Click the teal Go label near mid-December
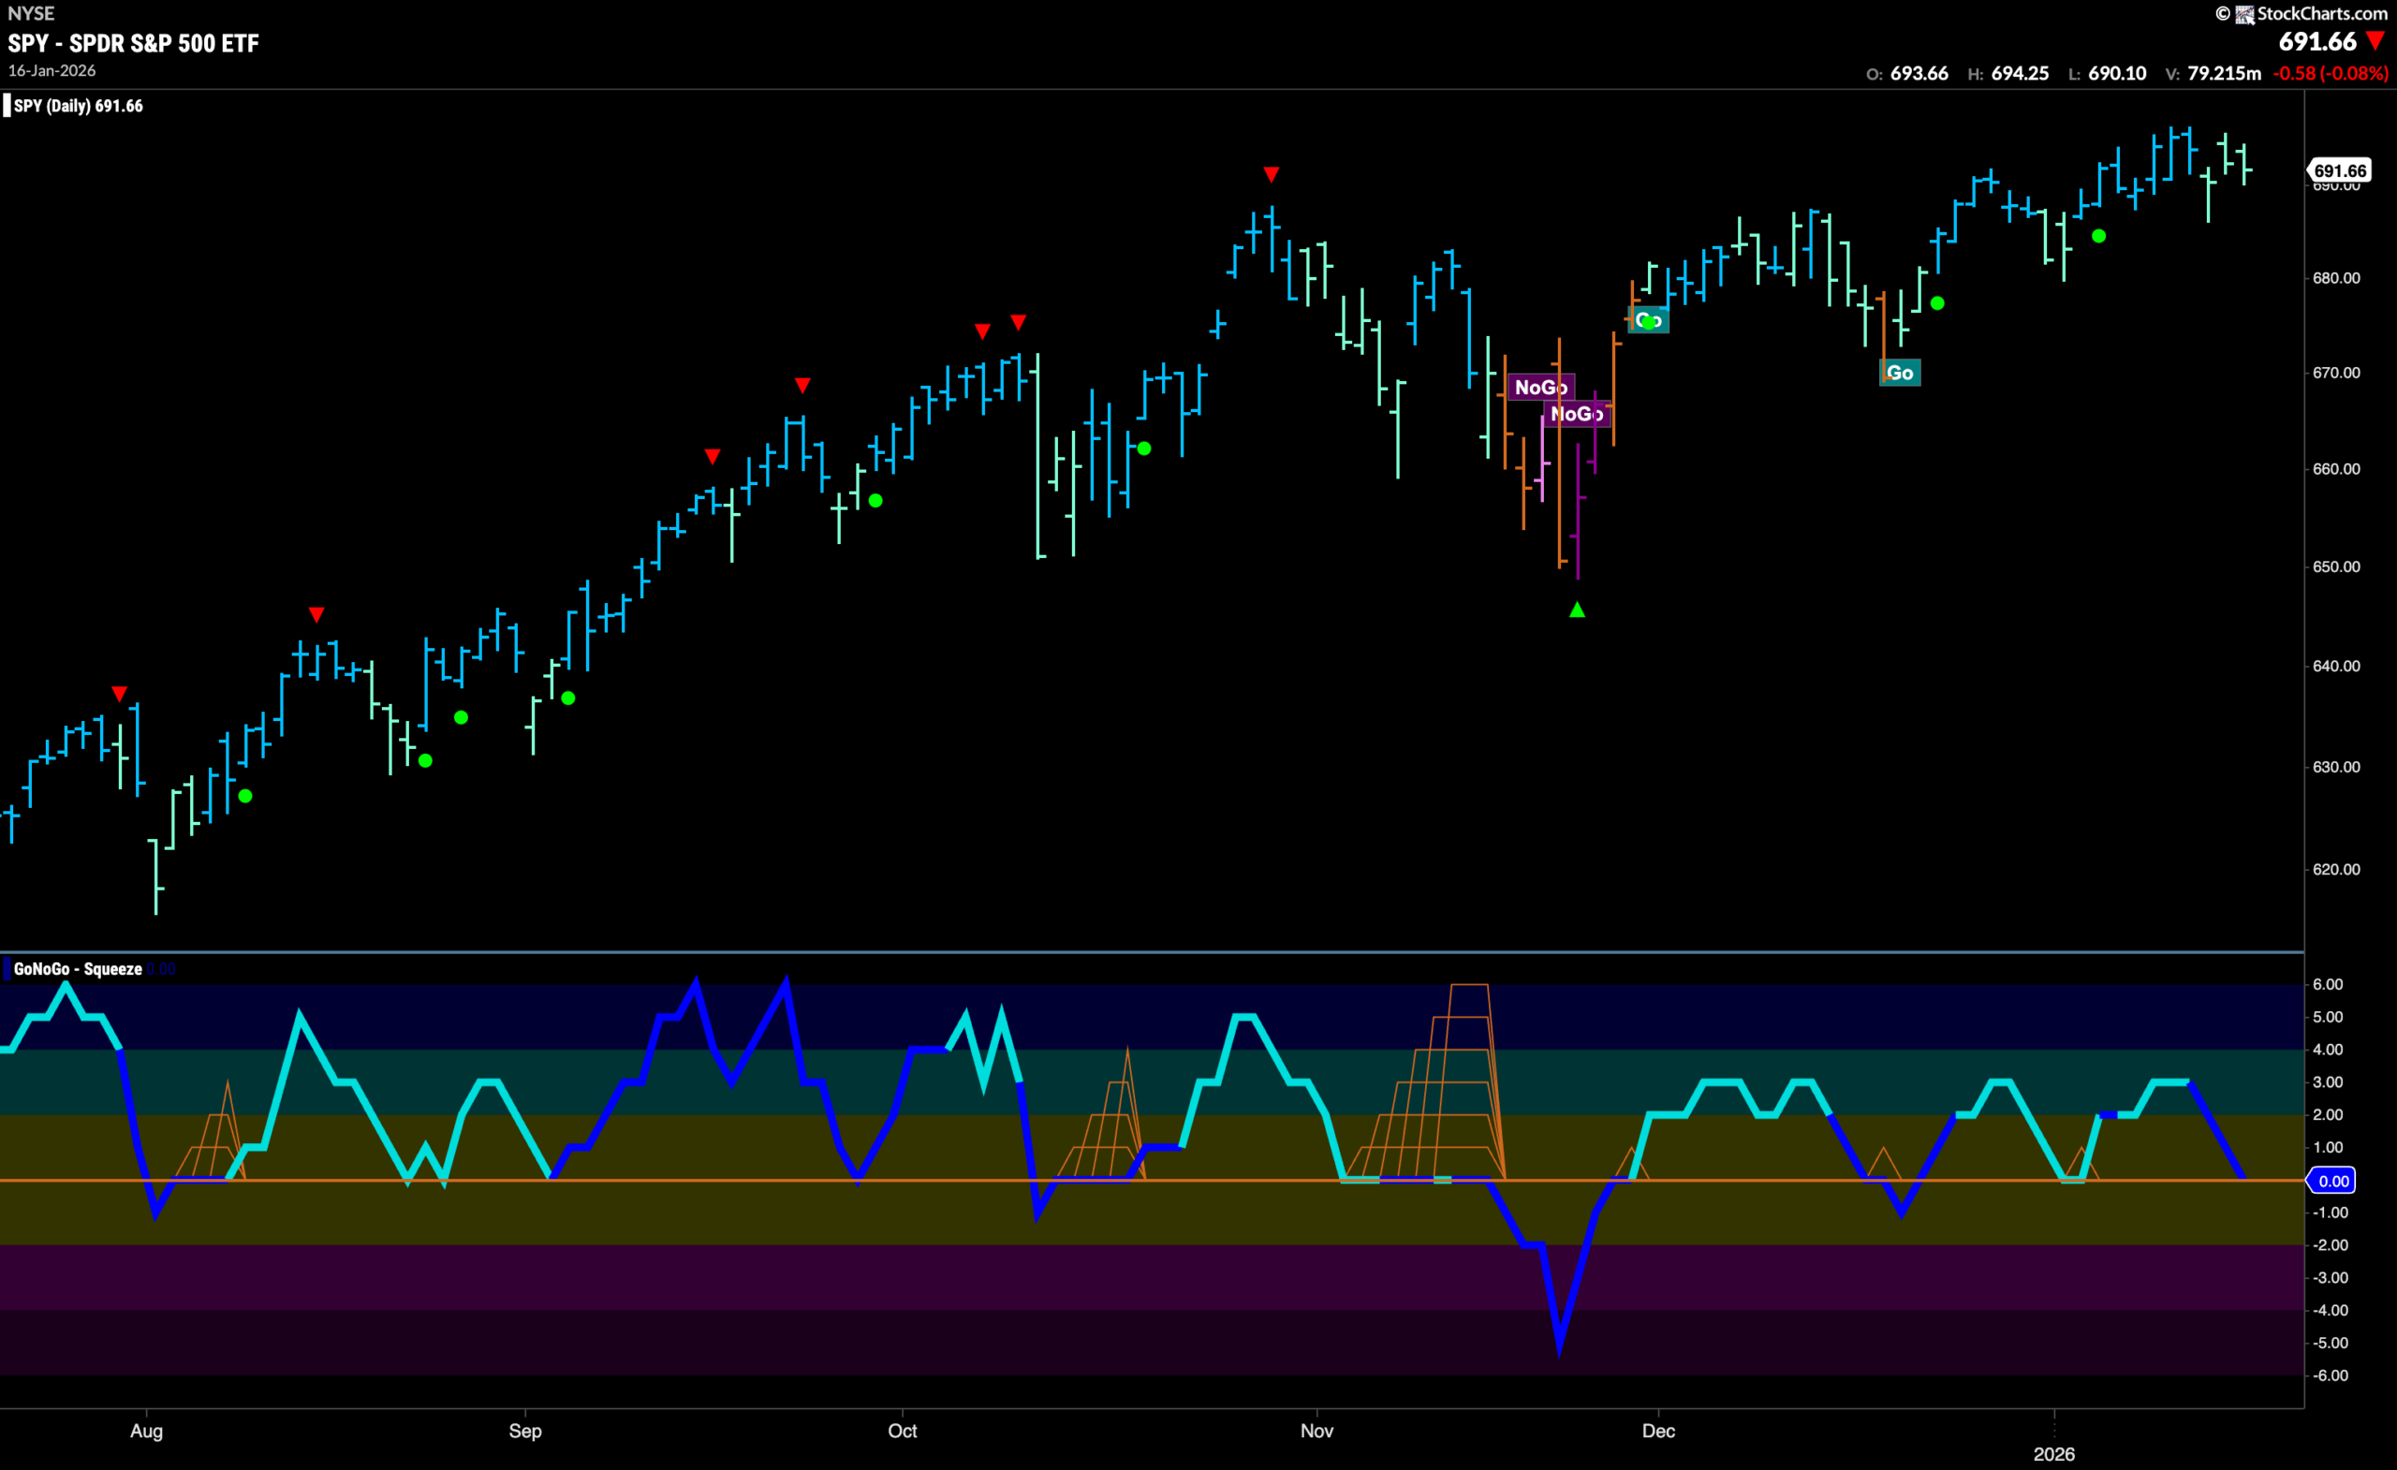The width and height of the screenshot is (2397, 1470). point(1899,373)
